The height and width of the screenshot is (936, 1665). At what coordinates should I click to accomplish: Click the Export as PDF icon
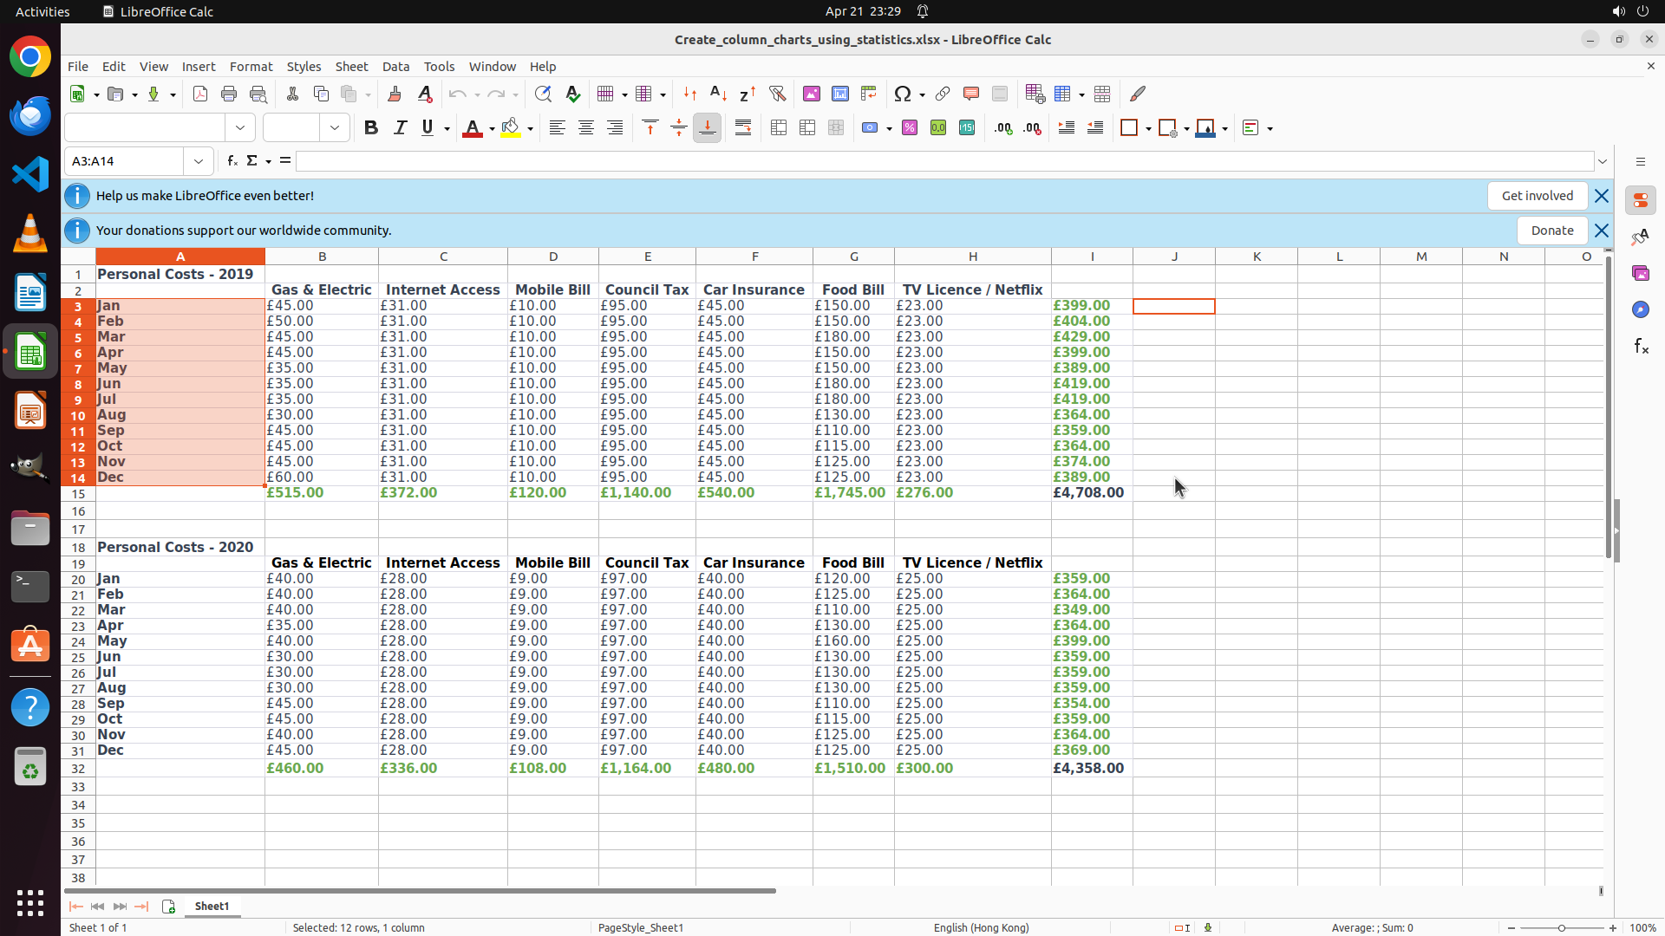point(200,94)
